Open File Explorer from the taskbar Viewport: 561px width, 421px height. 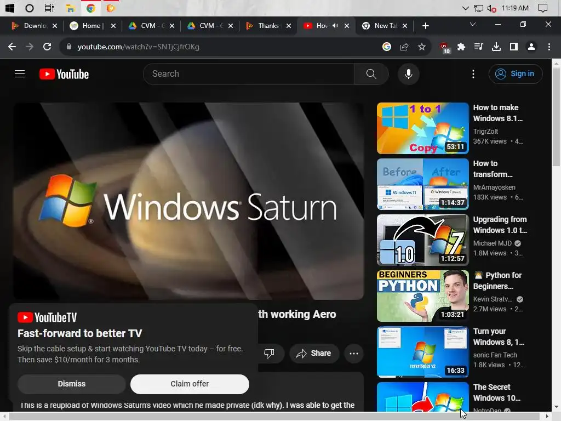[x=70, y=8]
